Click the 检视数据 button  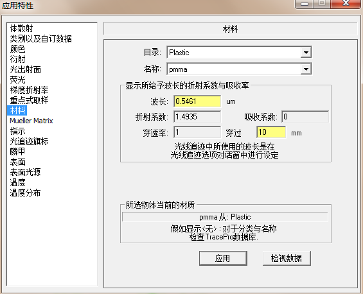(287, 258)
